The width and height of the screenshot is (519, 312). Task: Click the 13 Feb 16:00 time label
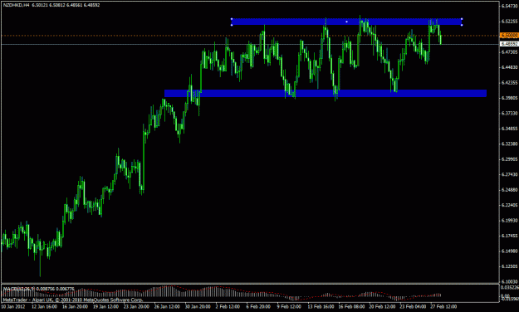(x=321, y=307)
